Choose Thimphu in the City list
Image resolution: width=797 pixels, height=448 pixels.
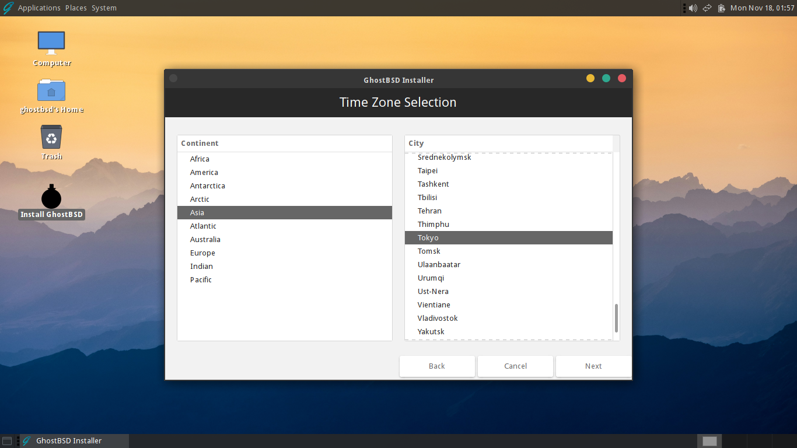(x=509, y=225)
